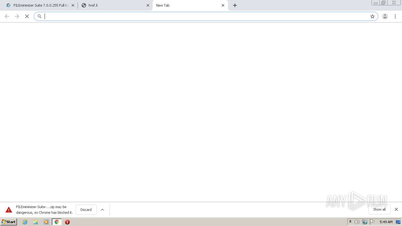Select the New Tab tab
The width and height of the screenshot is (402, 226).
pos(190,5)
